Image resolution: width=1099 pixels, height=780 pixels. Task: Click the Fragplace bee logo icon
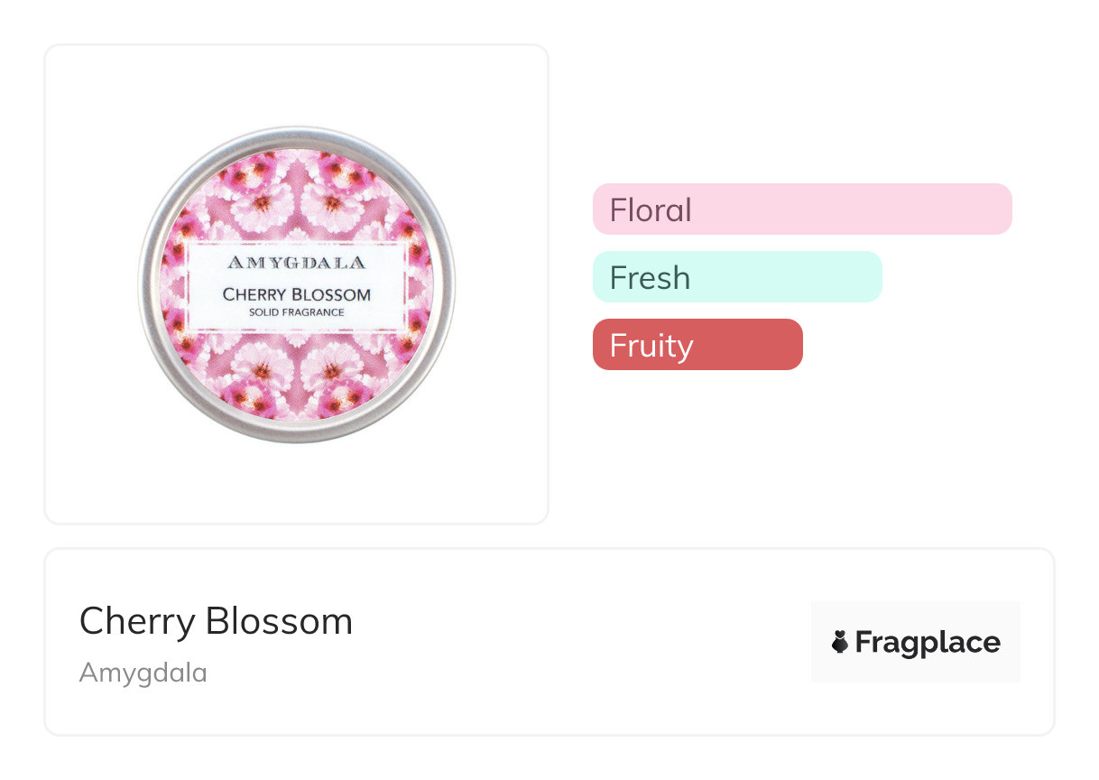tap(840, 642)
